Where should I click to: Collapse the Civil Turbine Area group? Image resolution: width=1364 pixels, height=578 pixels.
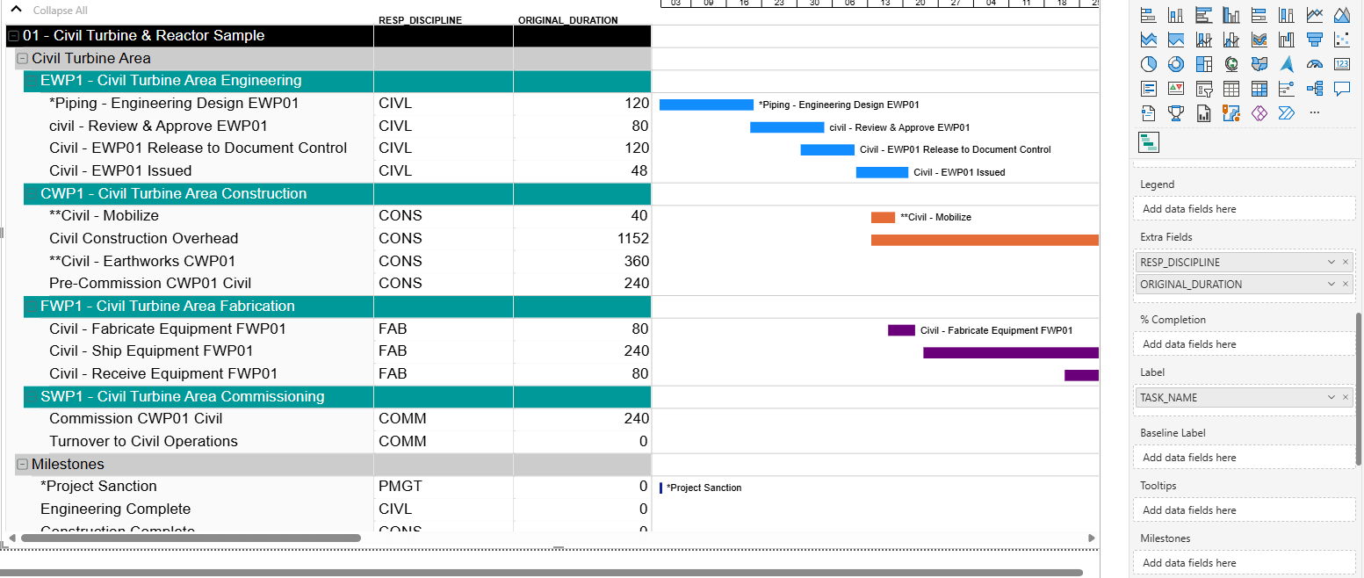click(21, 58)
